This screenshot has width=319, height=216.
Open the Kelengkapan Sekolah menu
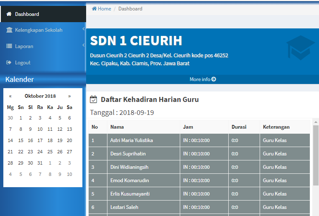(x=43, y=30)
